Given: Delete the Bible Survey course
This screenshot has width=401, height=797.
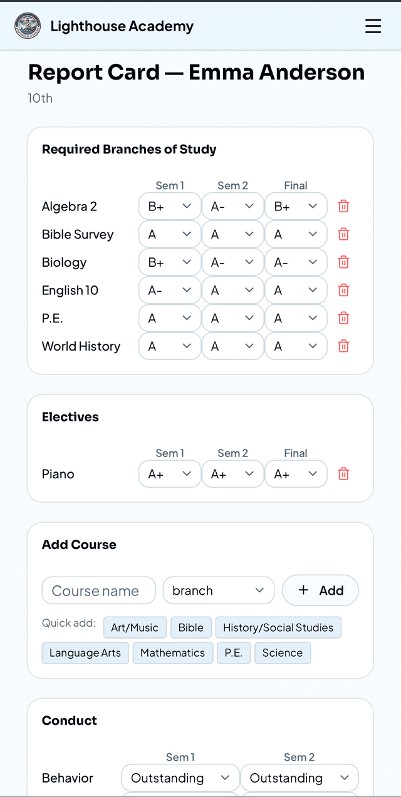Looking at the screenshot, I should click(x=343, y=234).
